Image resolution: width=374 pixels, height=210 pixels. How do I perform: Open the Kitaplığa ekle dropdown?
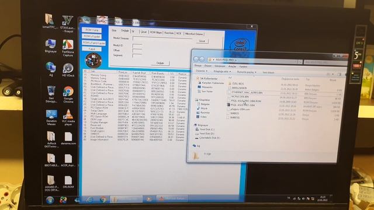coord(222,71)
